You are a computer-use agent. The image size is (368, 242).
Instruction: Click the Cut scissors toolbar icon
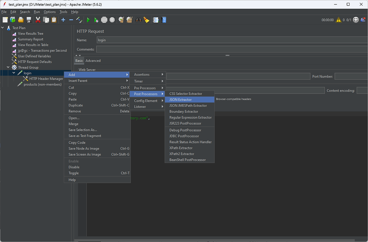(38, 20)
